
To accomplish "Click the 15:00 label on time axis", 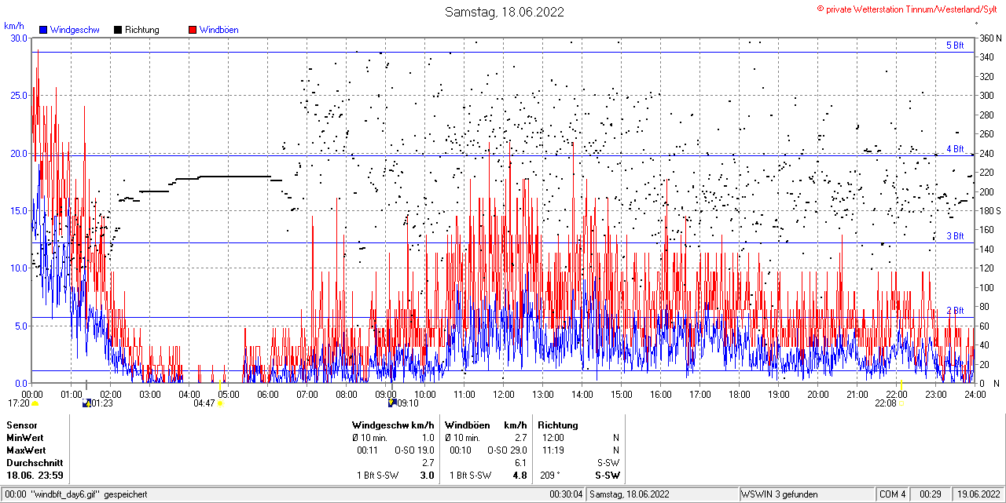I will (622, 394).
